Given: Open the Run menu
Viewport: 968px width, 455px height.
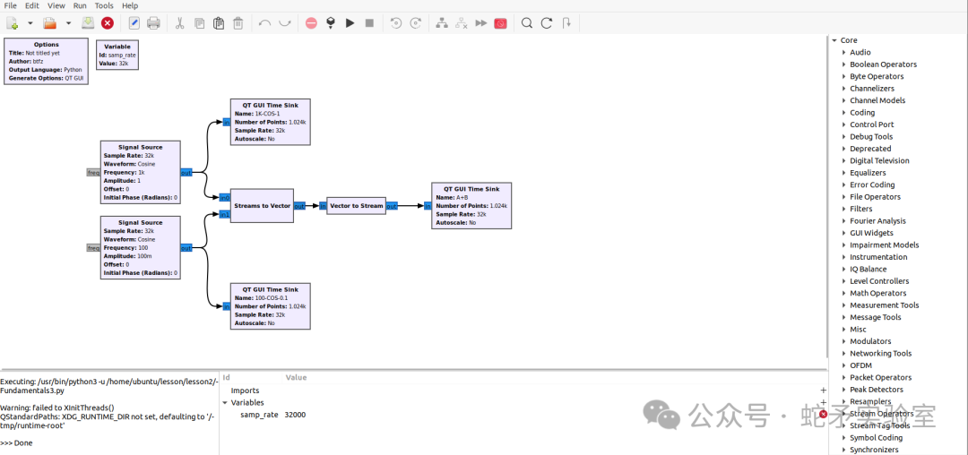Looking at the screenshot, I should coord(80,5).
